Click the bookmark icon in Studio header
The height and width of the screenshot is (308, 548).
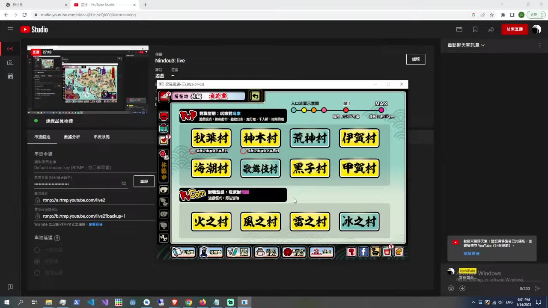coord(475,30)
